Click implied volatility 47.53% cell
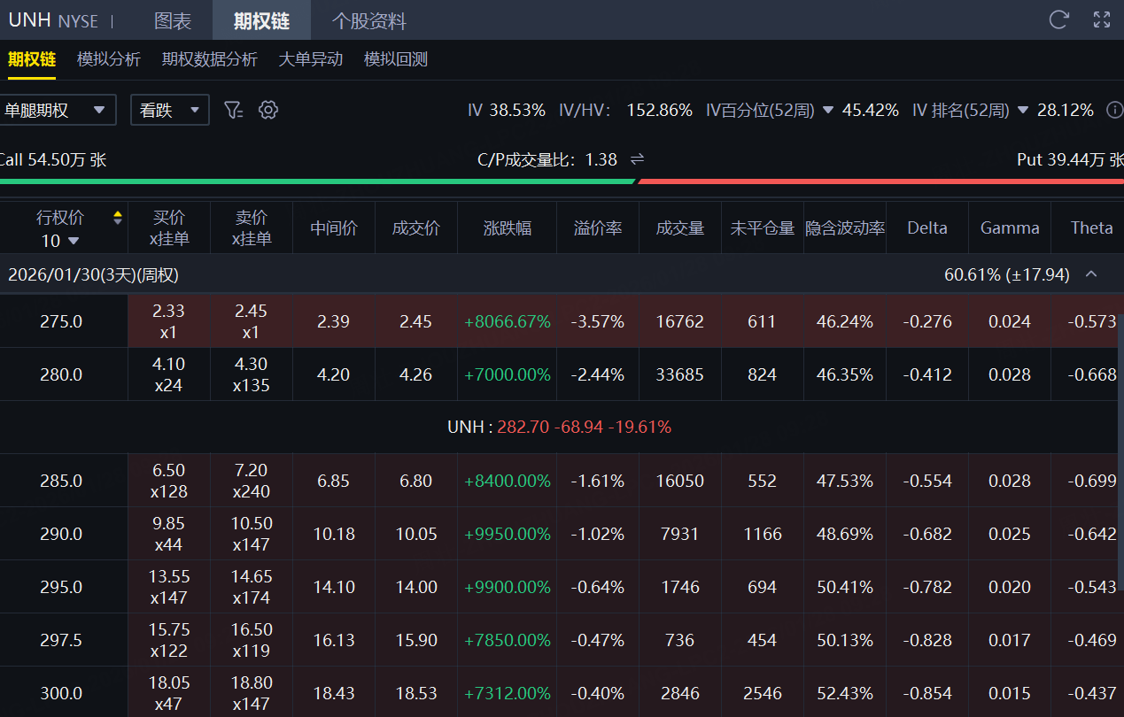Screen dimensions: 1124x717 click(845, 481)
